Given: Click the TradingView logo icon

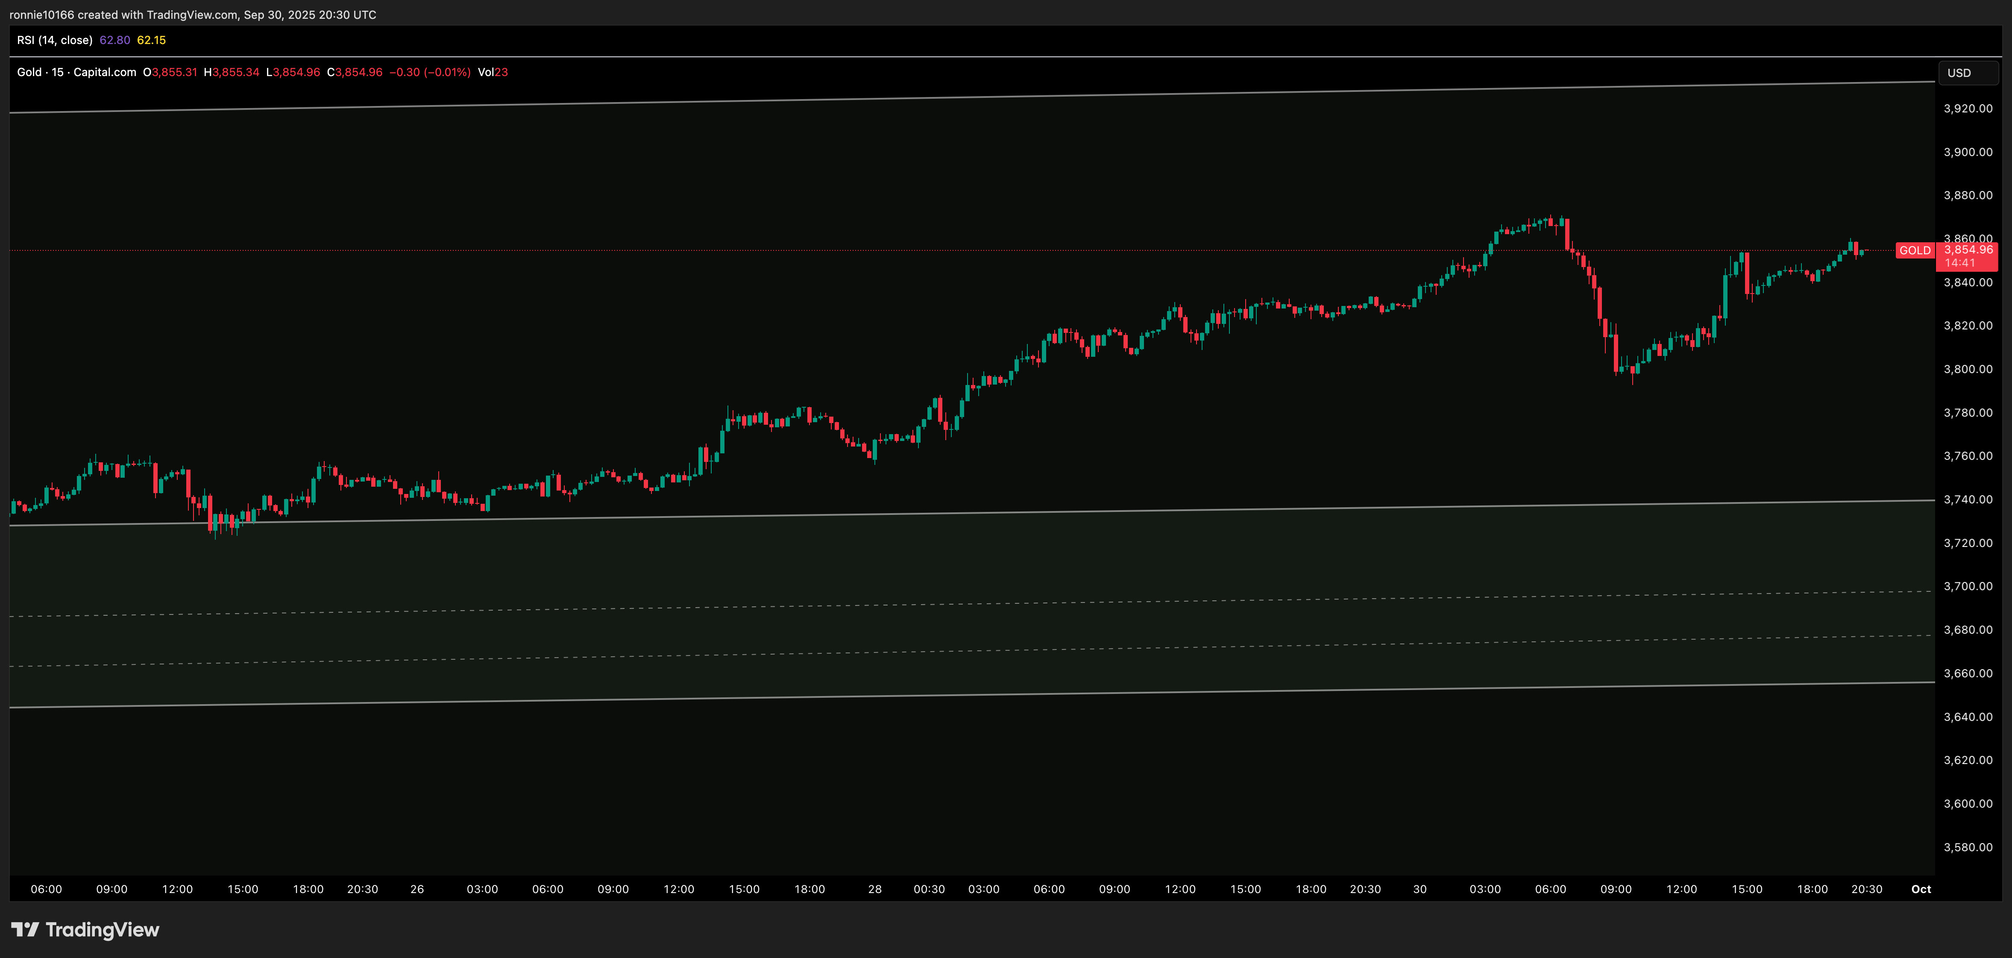Looking at the screenshot, I should pyautogui.click(x=25, y=929).
